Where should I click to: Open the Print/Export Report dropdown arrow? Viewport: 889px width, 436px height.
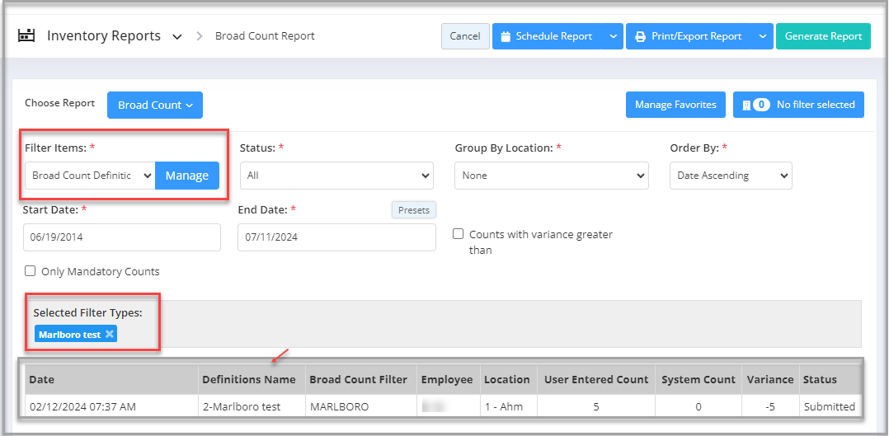[x=762, y=36]
